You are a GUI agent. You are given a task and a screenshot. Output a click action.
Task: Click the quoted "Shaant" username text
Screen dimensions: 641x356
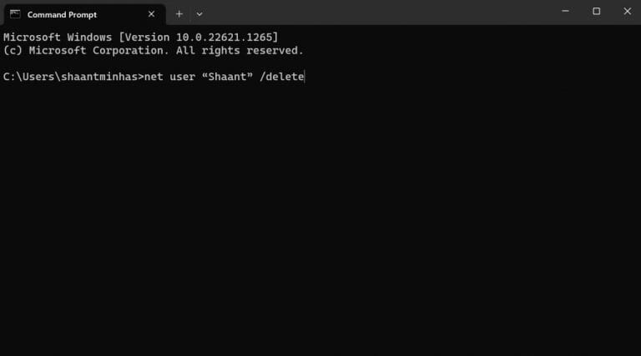coord(227,77)
